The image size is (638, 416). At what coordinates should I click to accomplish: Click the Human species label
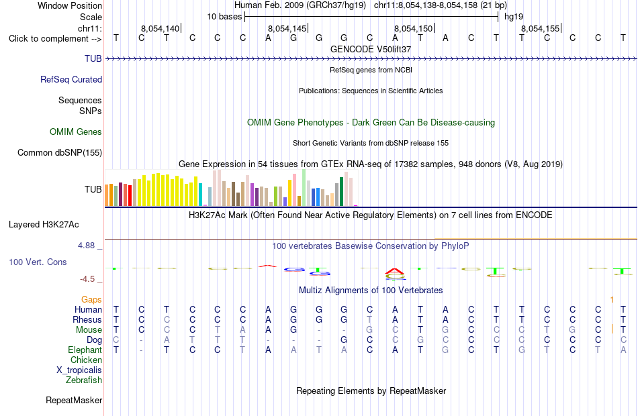point(88,310)
